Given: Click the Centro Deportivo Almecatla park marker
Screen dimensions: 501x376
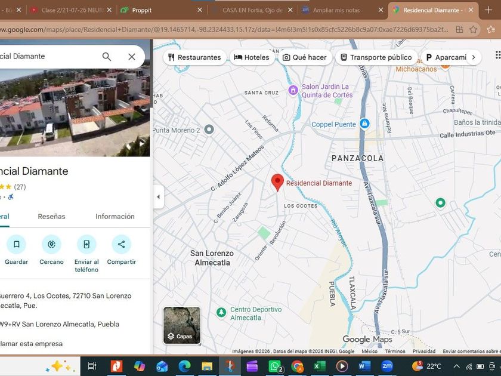Looking at the screenshot, I should (x=221, y=312).
